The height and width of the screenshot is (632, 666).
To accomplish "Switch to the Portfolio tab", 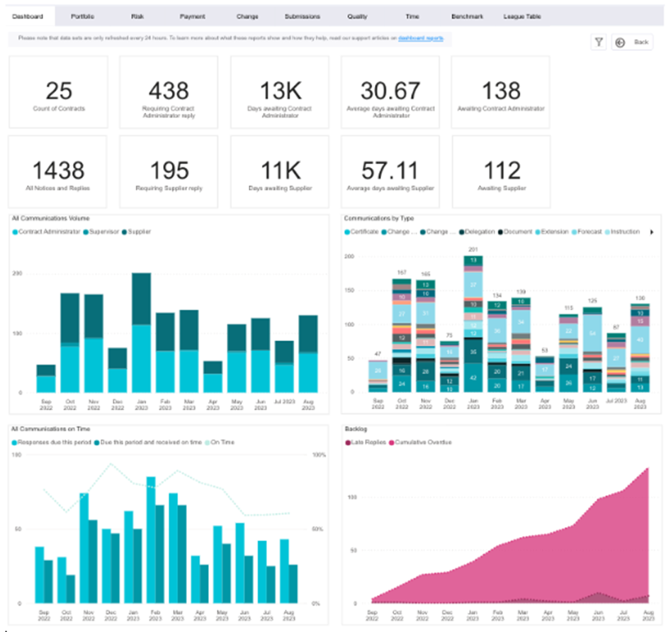I will 82,16.
